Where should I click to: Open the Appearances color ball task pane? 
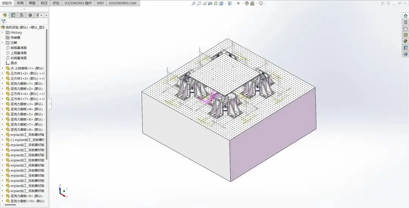pyautogui.click(x=405, y=41)
